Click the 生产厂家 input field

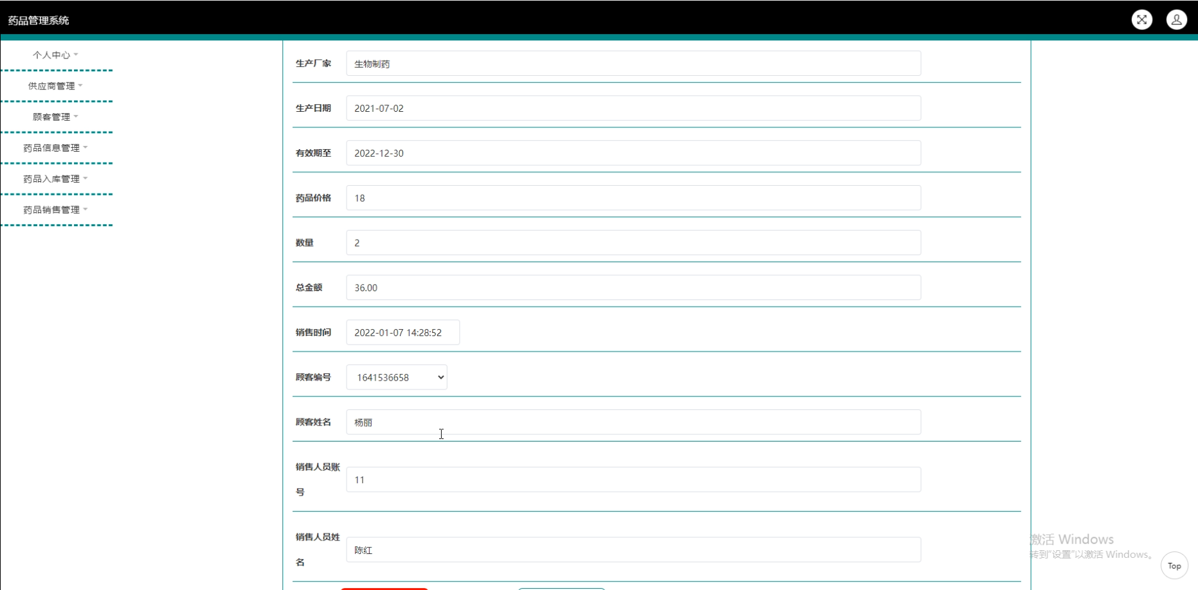pos(633,64)
